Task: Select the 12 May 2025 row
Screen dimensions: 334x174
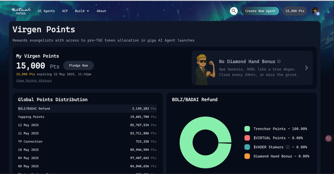Action: tap(87, 125)
